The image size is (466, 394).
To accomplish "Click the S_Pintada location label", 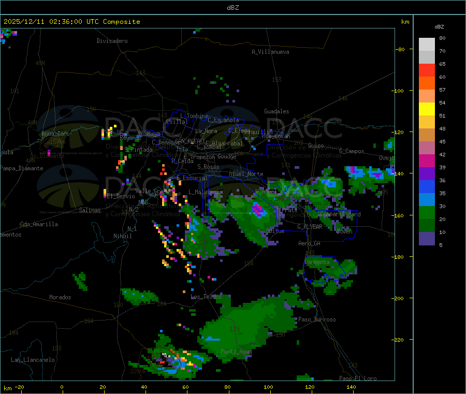I will 138,150.
